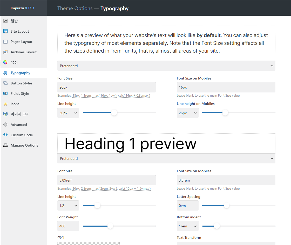
Task: Click the example value 2.8rem
Action: 86,189
